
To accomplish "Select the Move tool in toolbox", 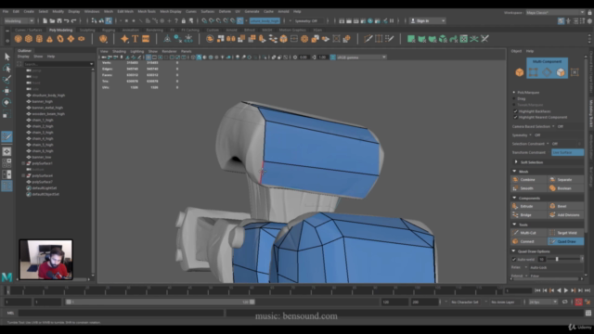I will click(6, 91).
